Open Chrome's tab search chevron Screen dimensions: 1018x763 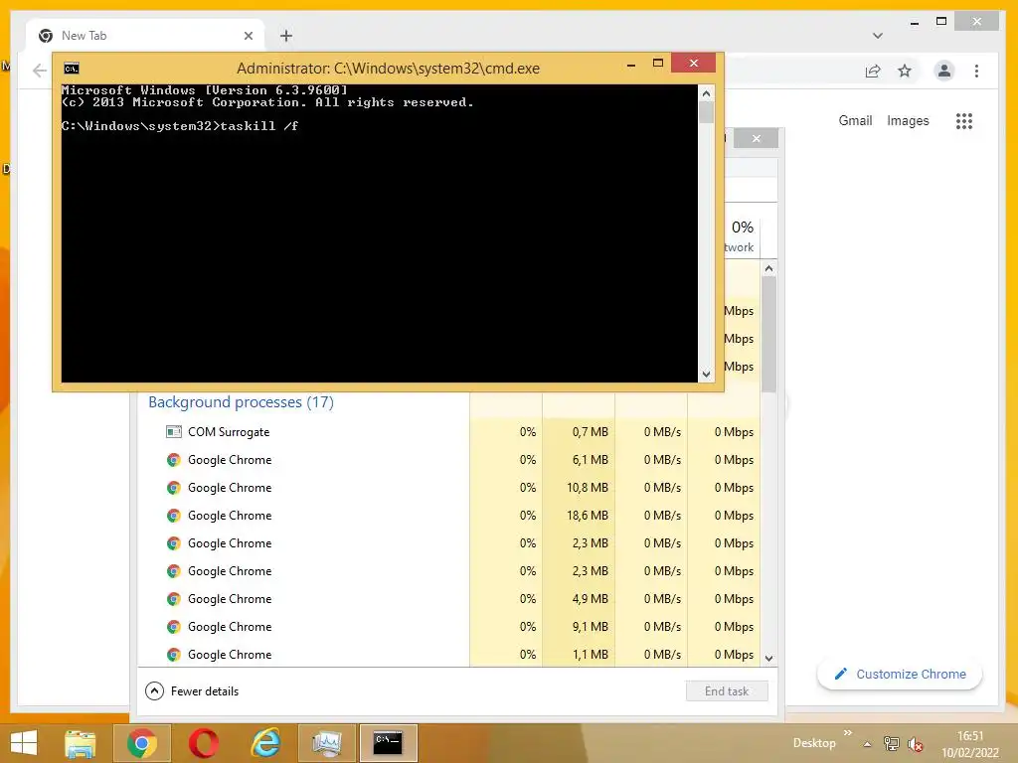[x=878, y=36]
